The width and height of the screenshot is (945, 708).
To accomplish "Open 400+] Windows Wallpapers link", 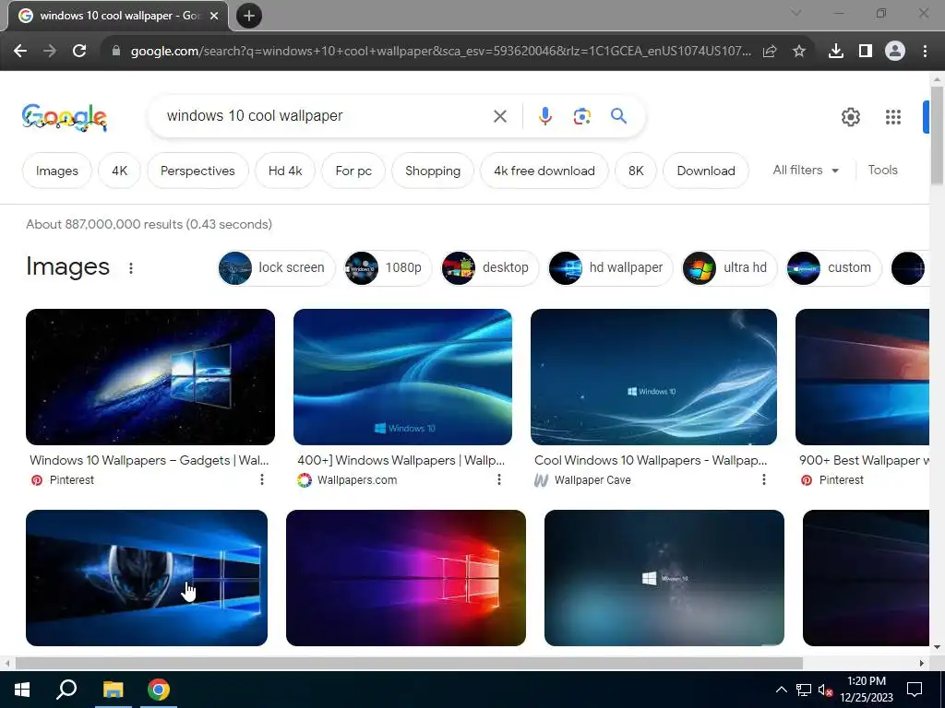I will (x=401, y=461).
